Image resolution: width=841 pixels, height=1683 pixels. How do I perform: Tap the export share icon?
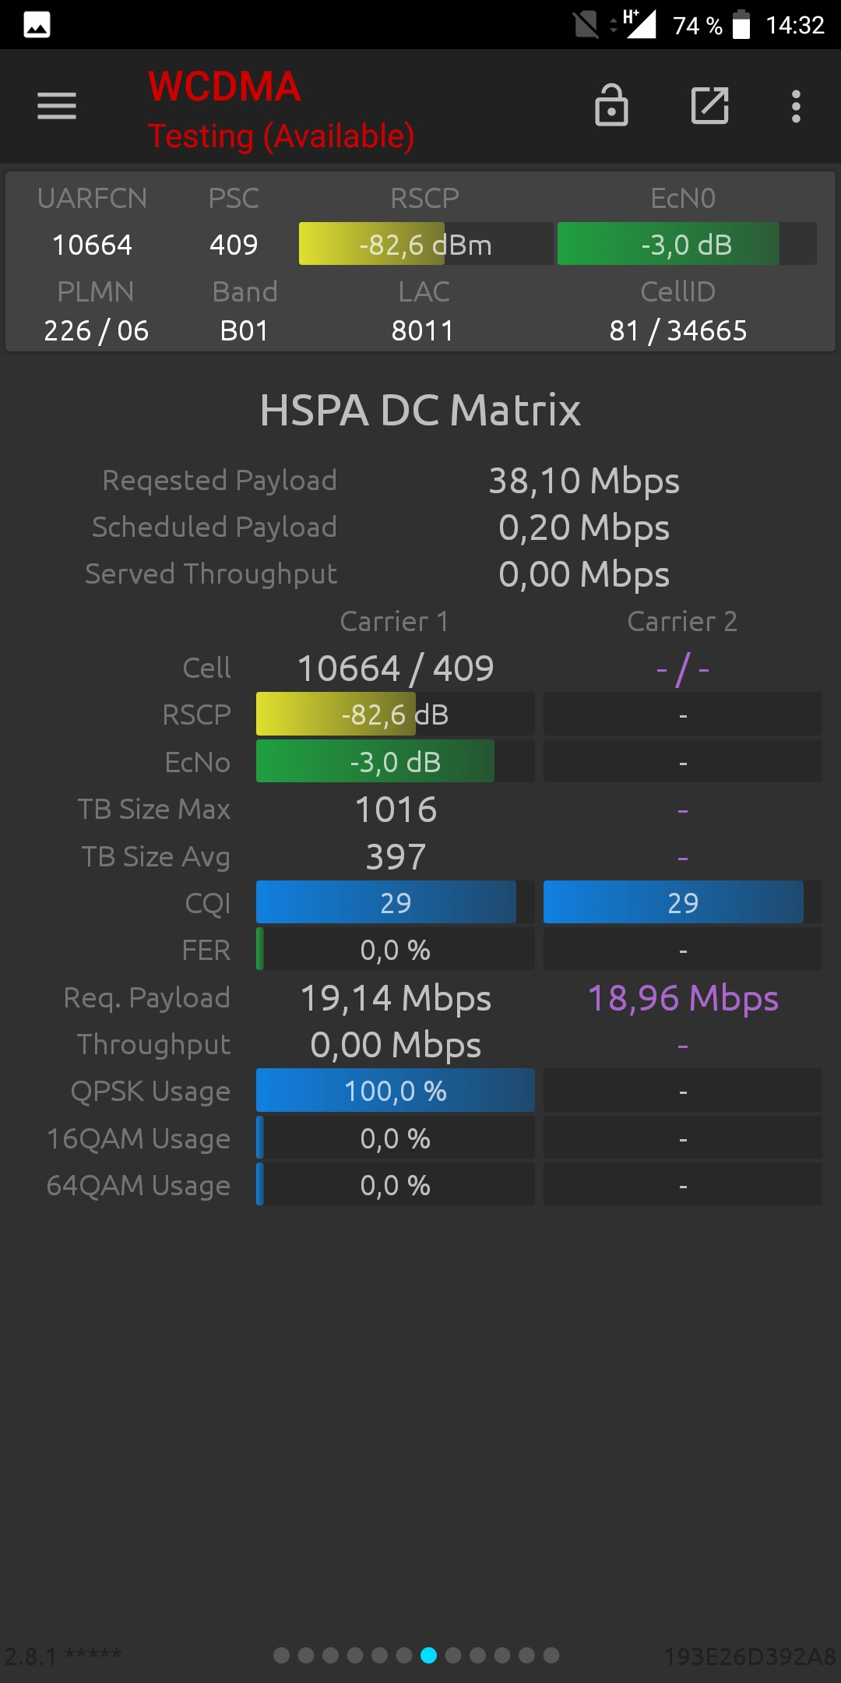point(710,106)
